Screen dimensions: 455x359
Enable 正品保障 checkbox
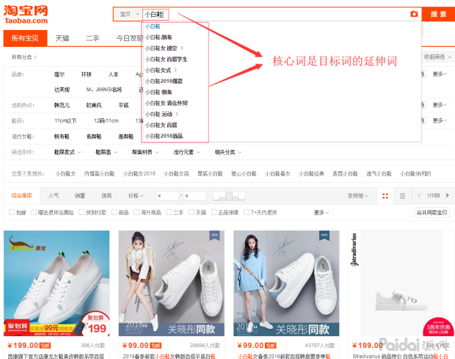coord(214,212)
